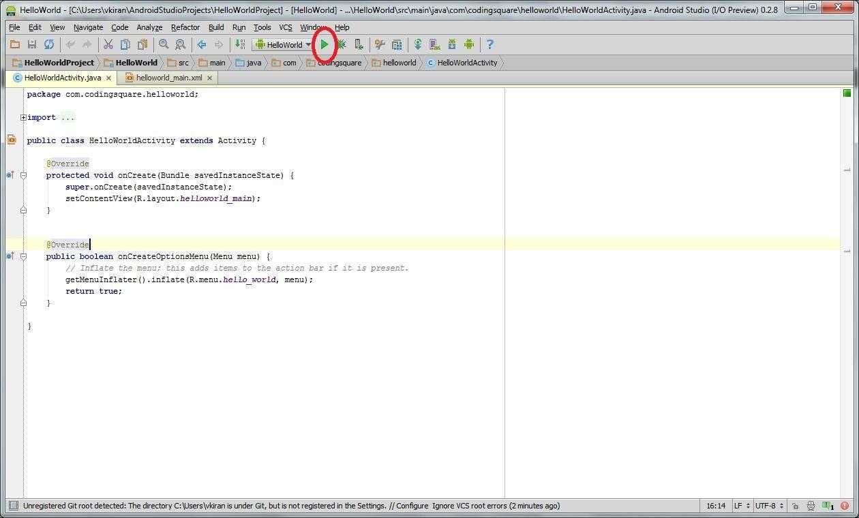This screenshot has height=518, width=859.
Task: Open Project Structure icon
Action: coord(397,44)
